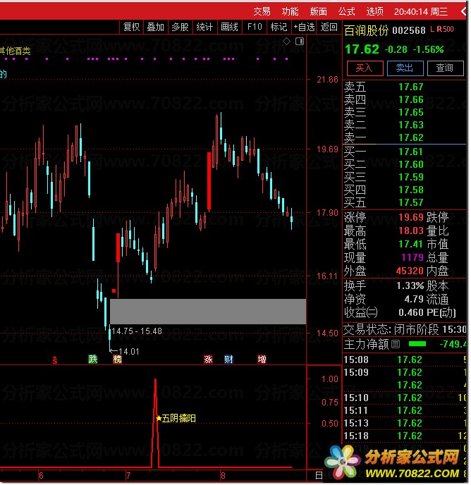Click the 交易状态 闭市阶段 status line
This screenshot has width=471, height=485.
pos(405,330)
